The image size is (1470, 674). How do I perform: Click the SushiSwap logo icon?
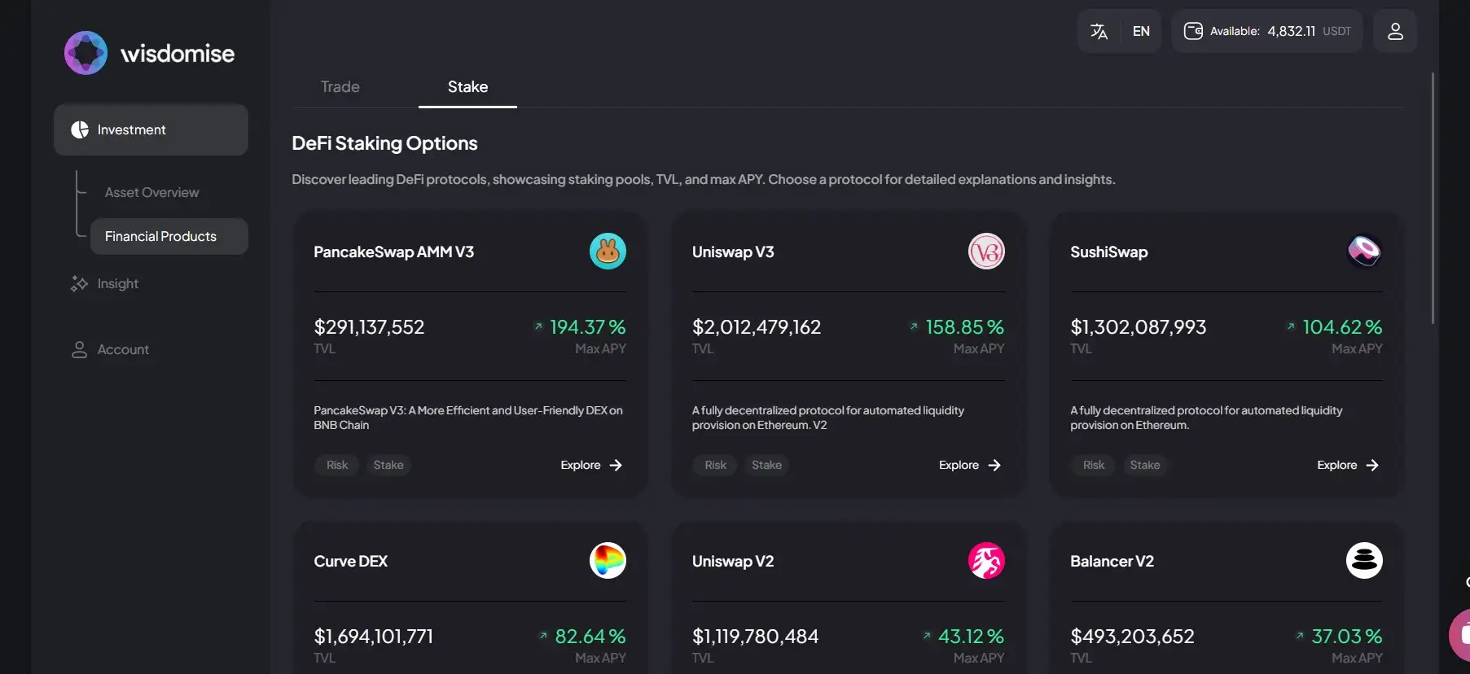[1364, 252]
